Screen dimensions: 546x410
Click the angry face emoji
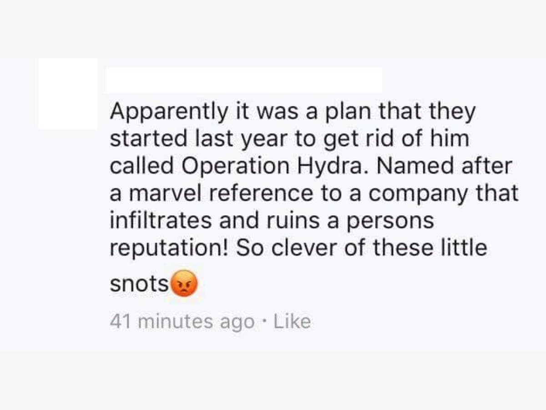183,284
